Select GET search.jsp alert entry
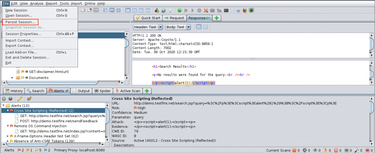 click(60, 116)
